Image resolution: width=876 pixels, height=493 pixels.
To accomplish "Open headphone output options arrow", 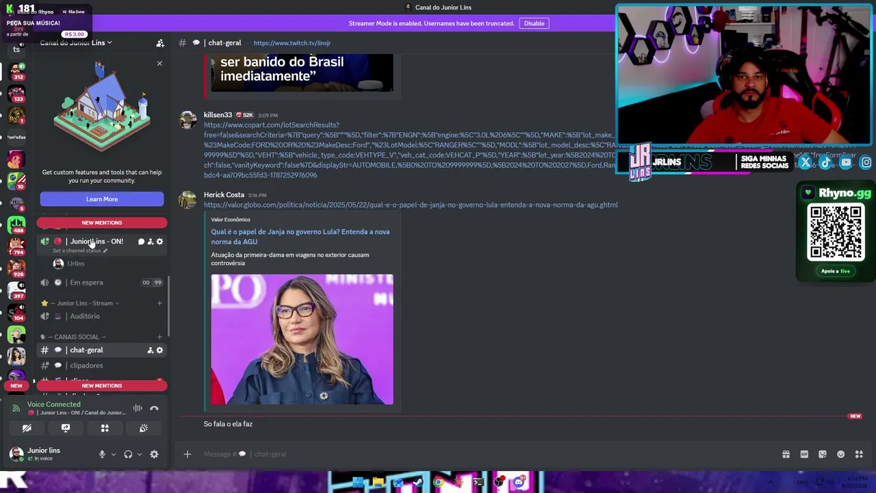I will click(139, 454).
